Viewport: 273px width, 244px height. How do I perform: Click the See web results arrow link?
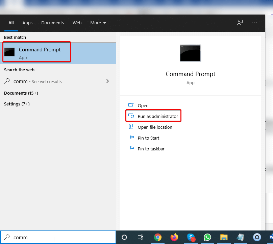pyautogui.click(x=107, y=81)
